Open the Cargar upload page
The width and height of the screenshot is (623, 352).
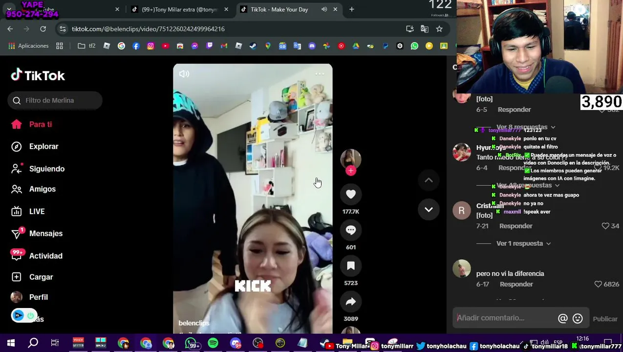[x=32, y=277]
